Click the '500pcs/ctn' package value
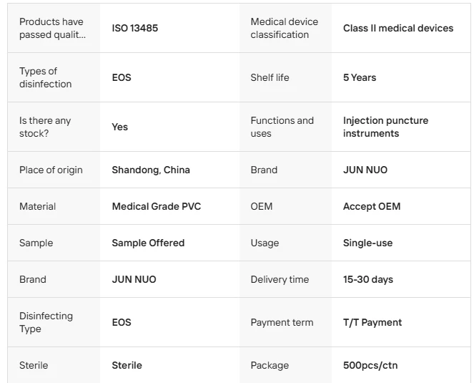 tap(370, 365)
